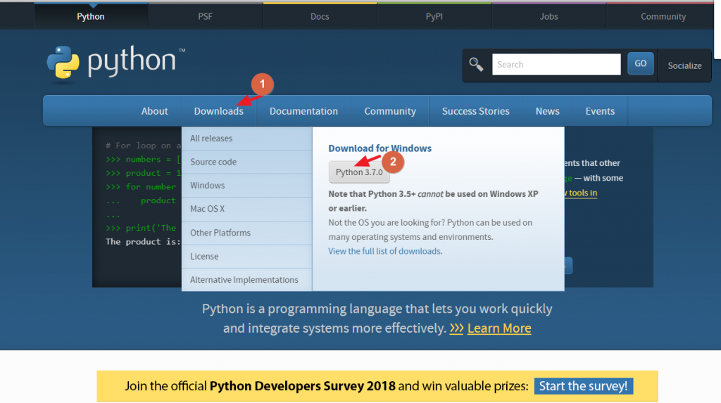This screenshot has width=721, height=403.
Task: Choose Mac OS X in Downloads submenu
Action: [x=247, y=209]
